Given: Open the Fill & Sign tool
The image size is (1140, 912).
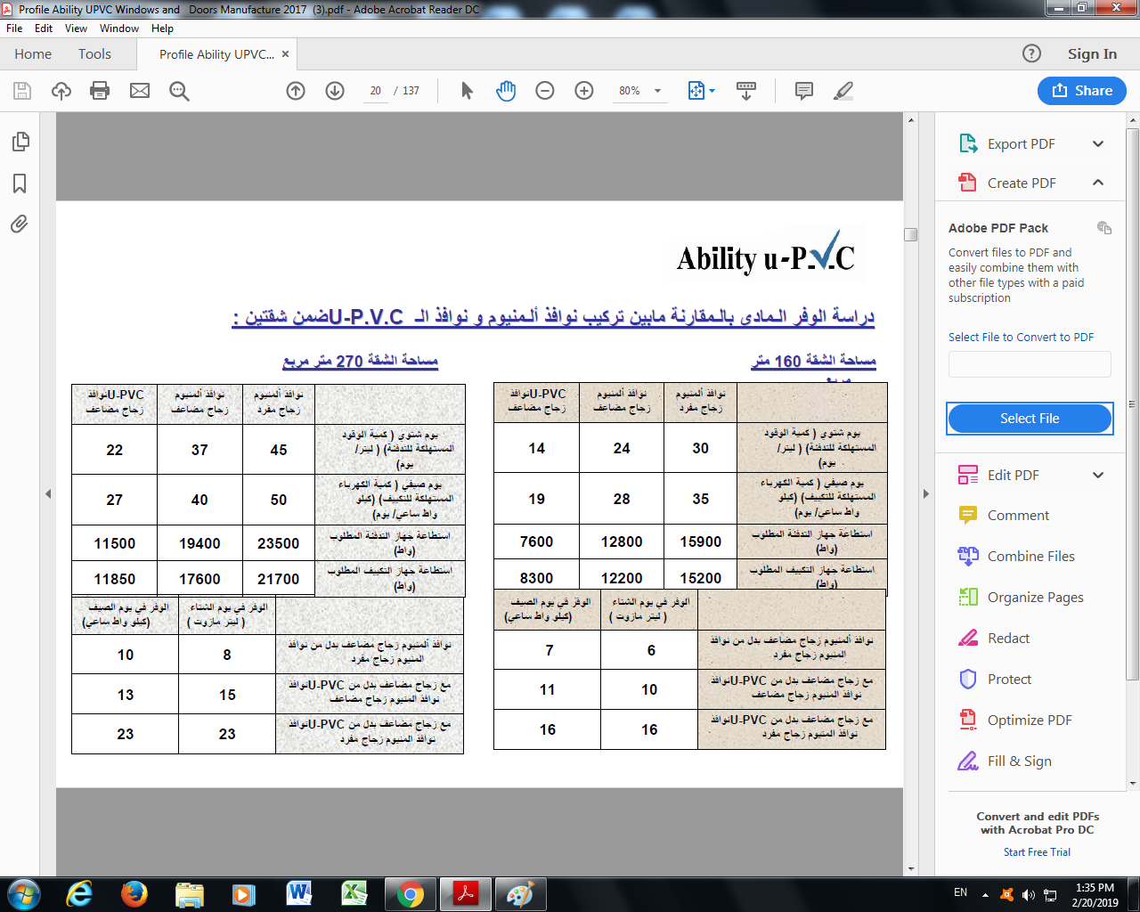Looking at the screenshot, I should point(1019,761).
